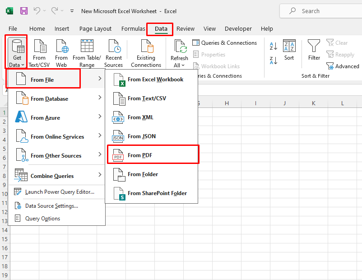Screen dimensions: 362x280
Task: Click From Text/CSV ribbon icon
Action: (x=39, y=53)
